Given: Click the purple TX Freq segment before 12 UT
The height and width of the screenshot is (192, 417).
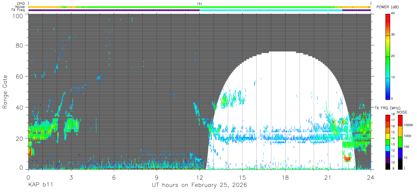Looking at the screenshot, I should coord(114,10).
